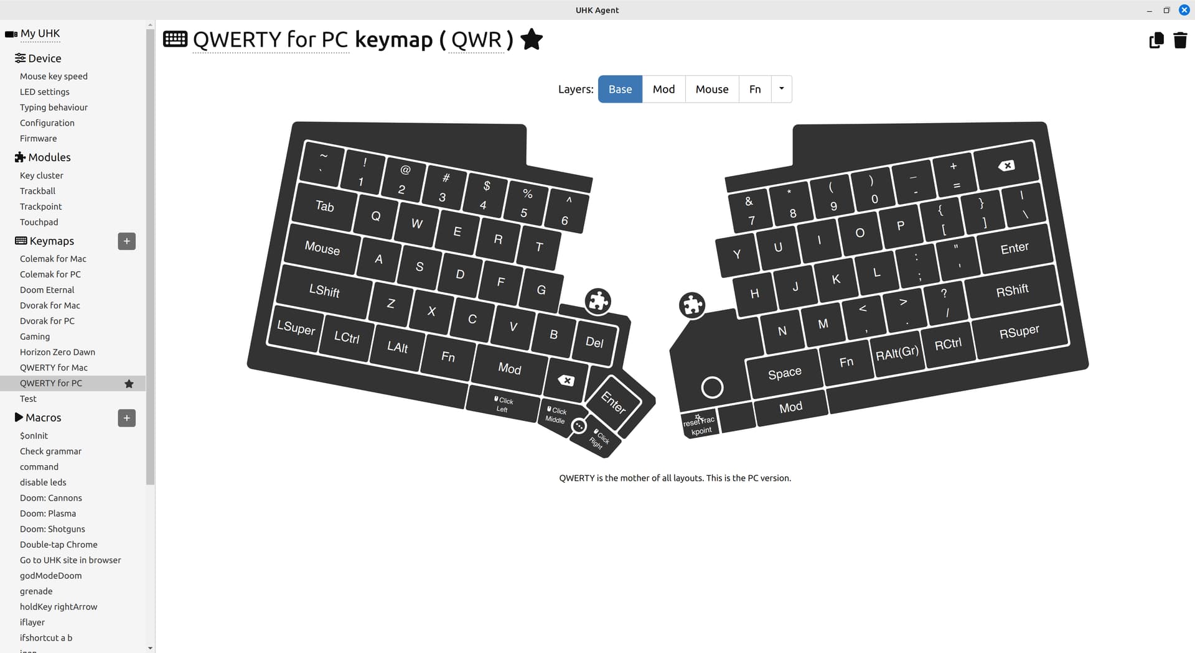Select the Fn layer button
Viewport: 1195px width, 653px height.
(754, 89)
